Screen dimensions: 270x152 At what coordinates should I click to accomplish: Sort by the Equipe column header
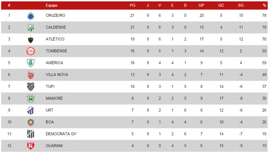point(52,5)
